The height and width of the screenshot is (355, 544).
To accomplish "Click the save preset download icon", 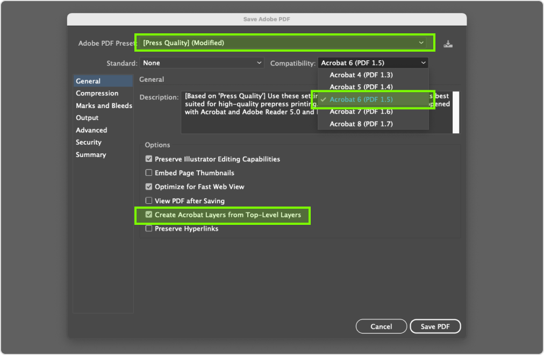I will click(448, 44).
